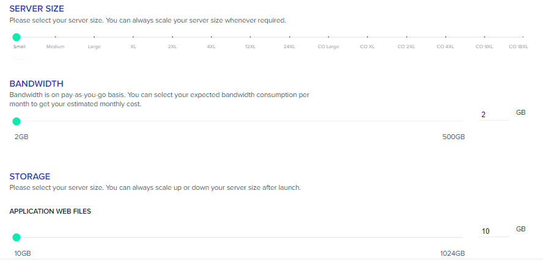Select 12XL on the server size slider
The width and height of the screenshot is (543, 260).
click(x=250, y=46)
